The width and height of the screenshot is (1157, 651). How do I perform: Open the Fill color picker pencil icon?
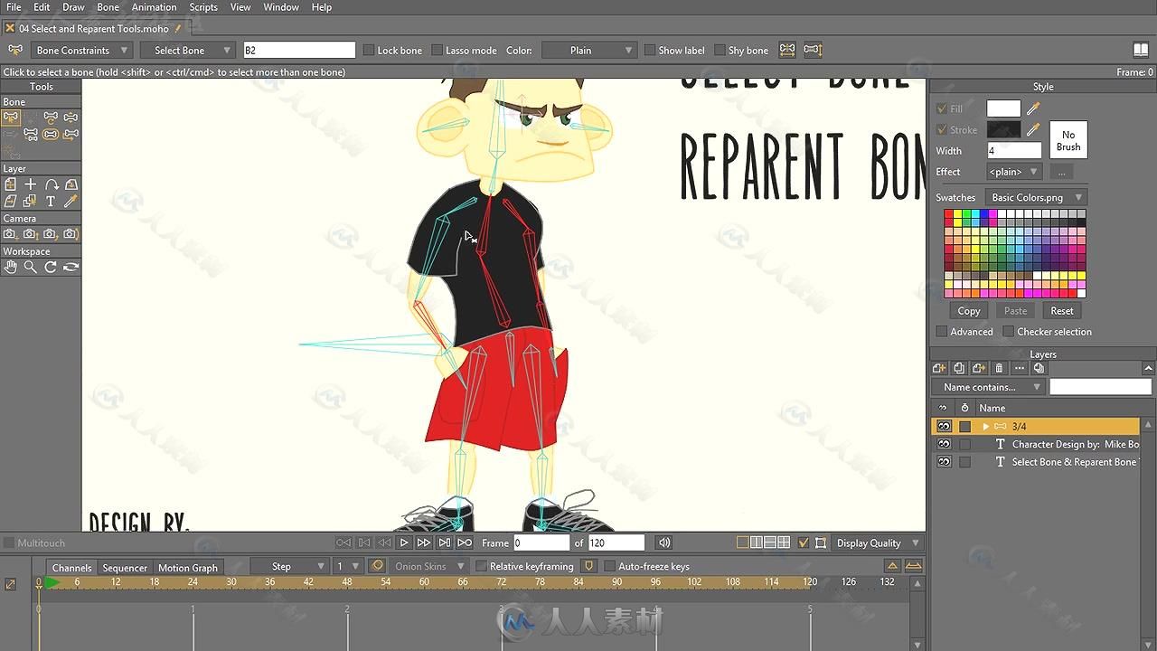[x=1033, y=108]
